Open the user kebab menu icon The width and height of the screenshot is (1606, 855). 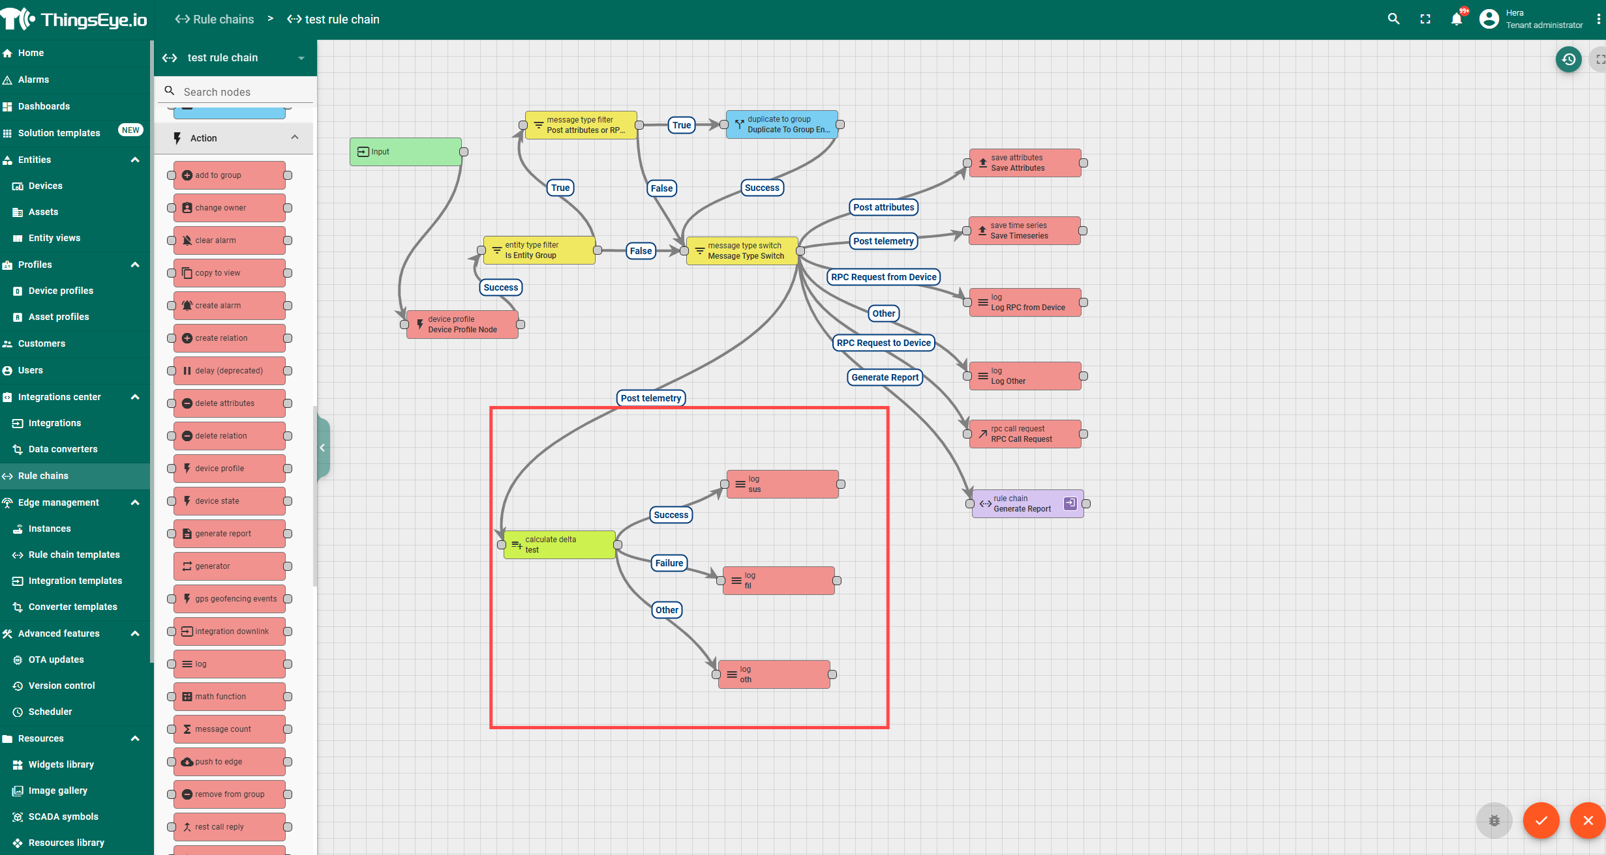coord(1598,19)
